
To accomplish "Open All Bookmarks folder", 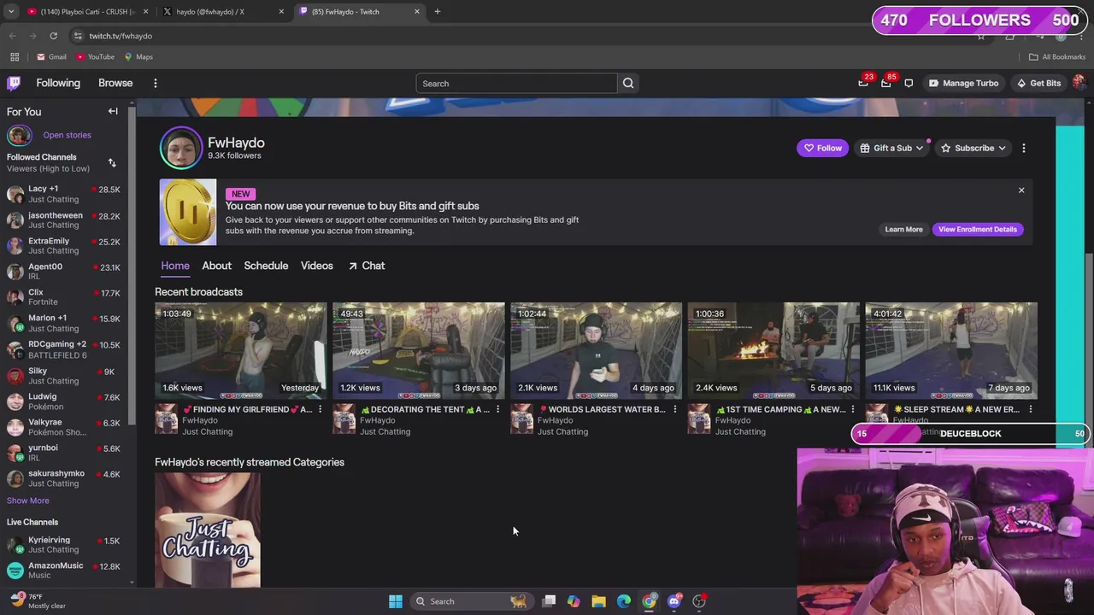I will pyautogui.click(x=1057, y=56).
